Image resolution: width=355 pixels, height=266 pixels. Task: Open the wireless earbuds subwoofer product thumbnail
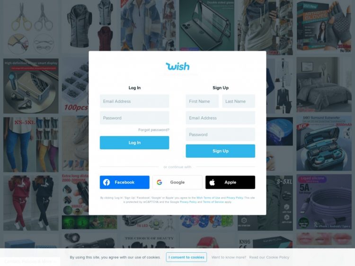pos(324,143)
